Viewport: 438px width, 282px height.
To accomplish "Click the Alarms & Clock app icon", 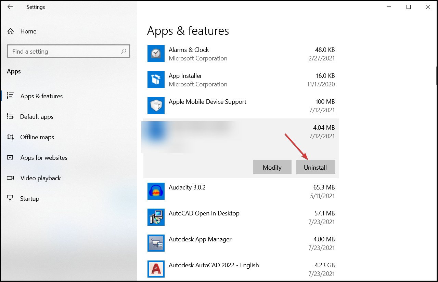I will pyautogui.click(x=156, y=54).
